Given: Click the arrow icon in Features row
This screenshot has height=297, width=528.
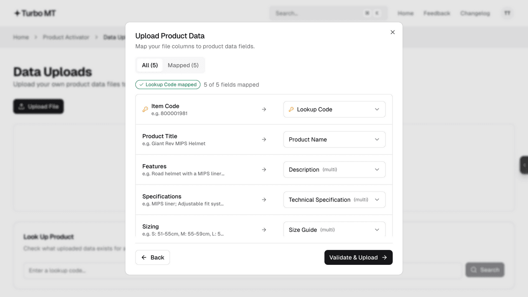Looking at the screenshot, I should 264,170.
